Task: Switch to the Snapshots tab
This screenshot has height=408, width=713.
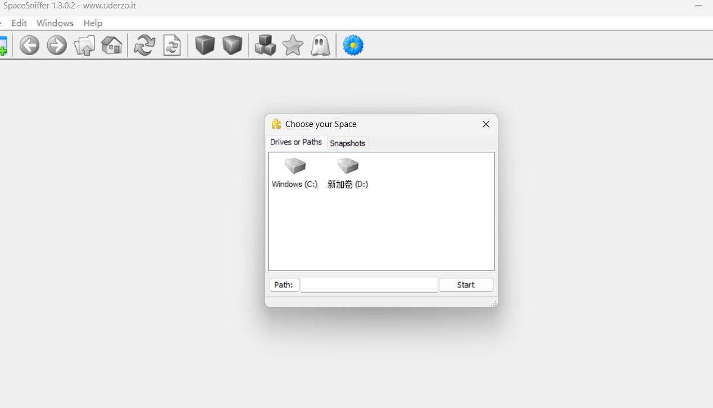Action: 348,143
